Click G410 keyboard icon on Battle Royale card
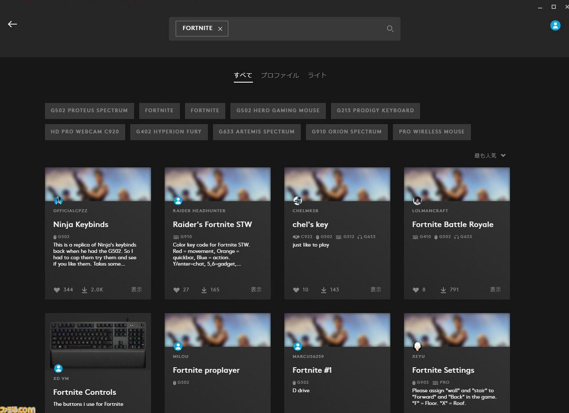Image resolution: width=569 pixels, height=413 pixels. [415, 237]
